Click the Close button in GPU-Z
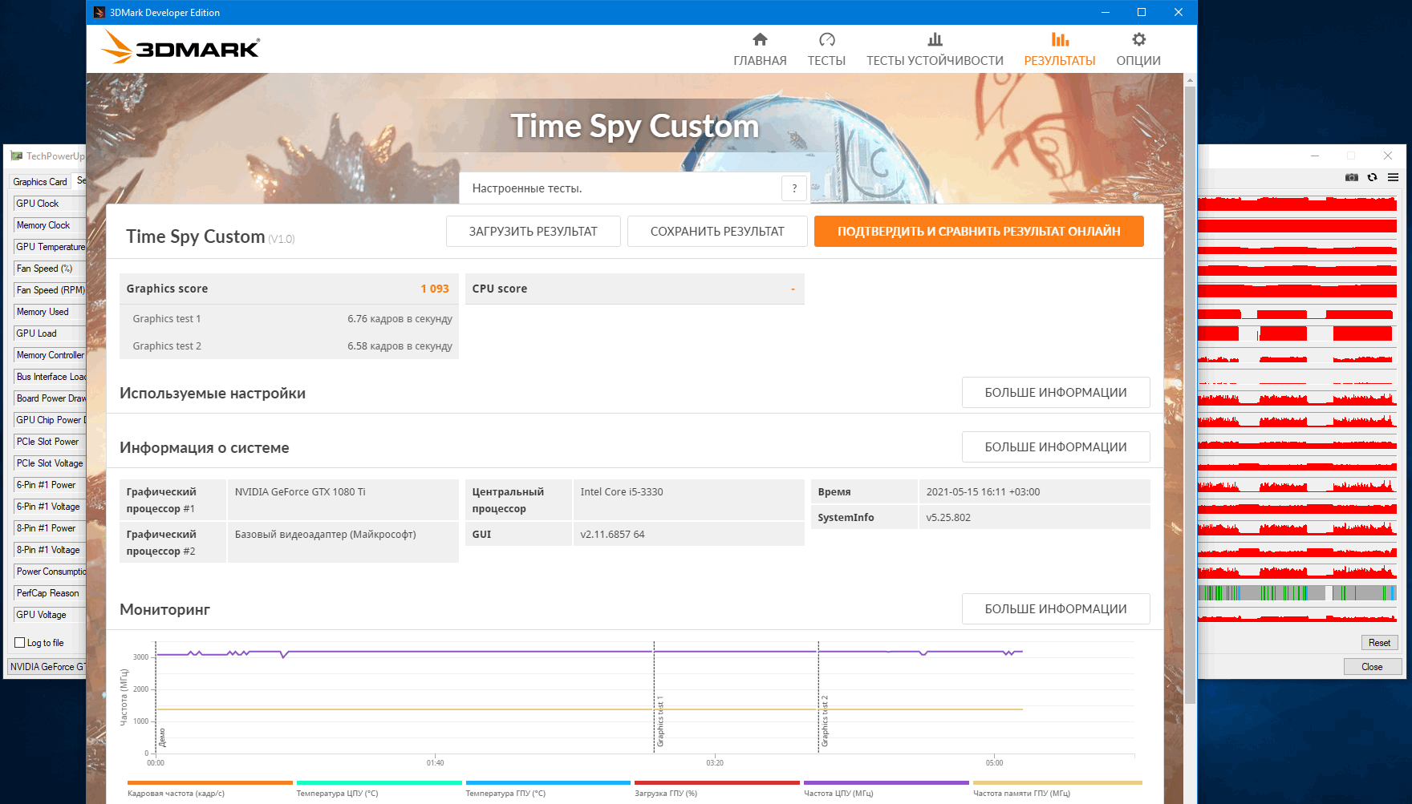 [x=1372, y=667]
